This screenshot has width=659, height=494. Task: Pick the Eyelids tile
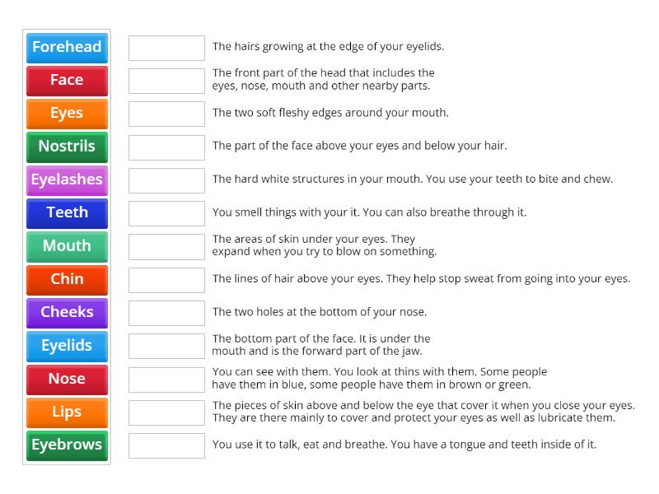pos(66,346)
